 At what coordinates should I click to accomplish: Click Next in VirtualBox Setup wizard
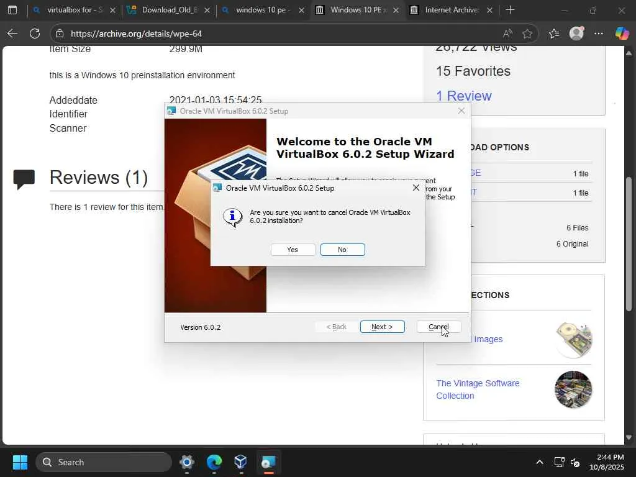tap(382, 327)
